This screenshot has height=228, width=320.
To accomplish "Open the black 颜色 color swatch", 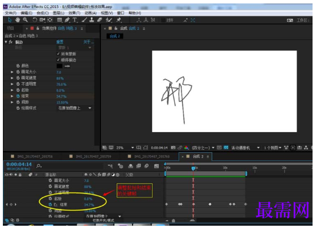I will coord(60,66).
